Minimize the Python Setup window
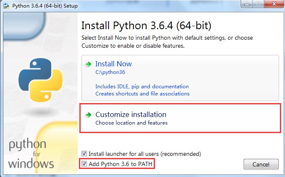The image size is (285, 177). coord(247,4)
